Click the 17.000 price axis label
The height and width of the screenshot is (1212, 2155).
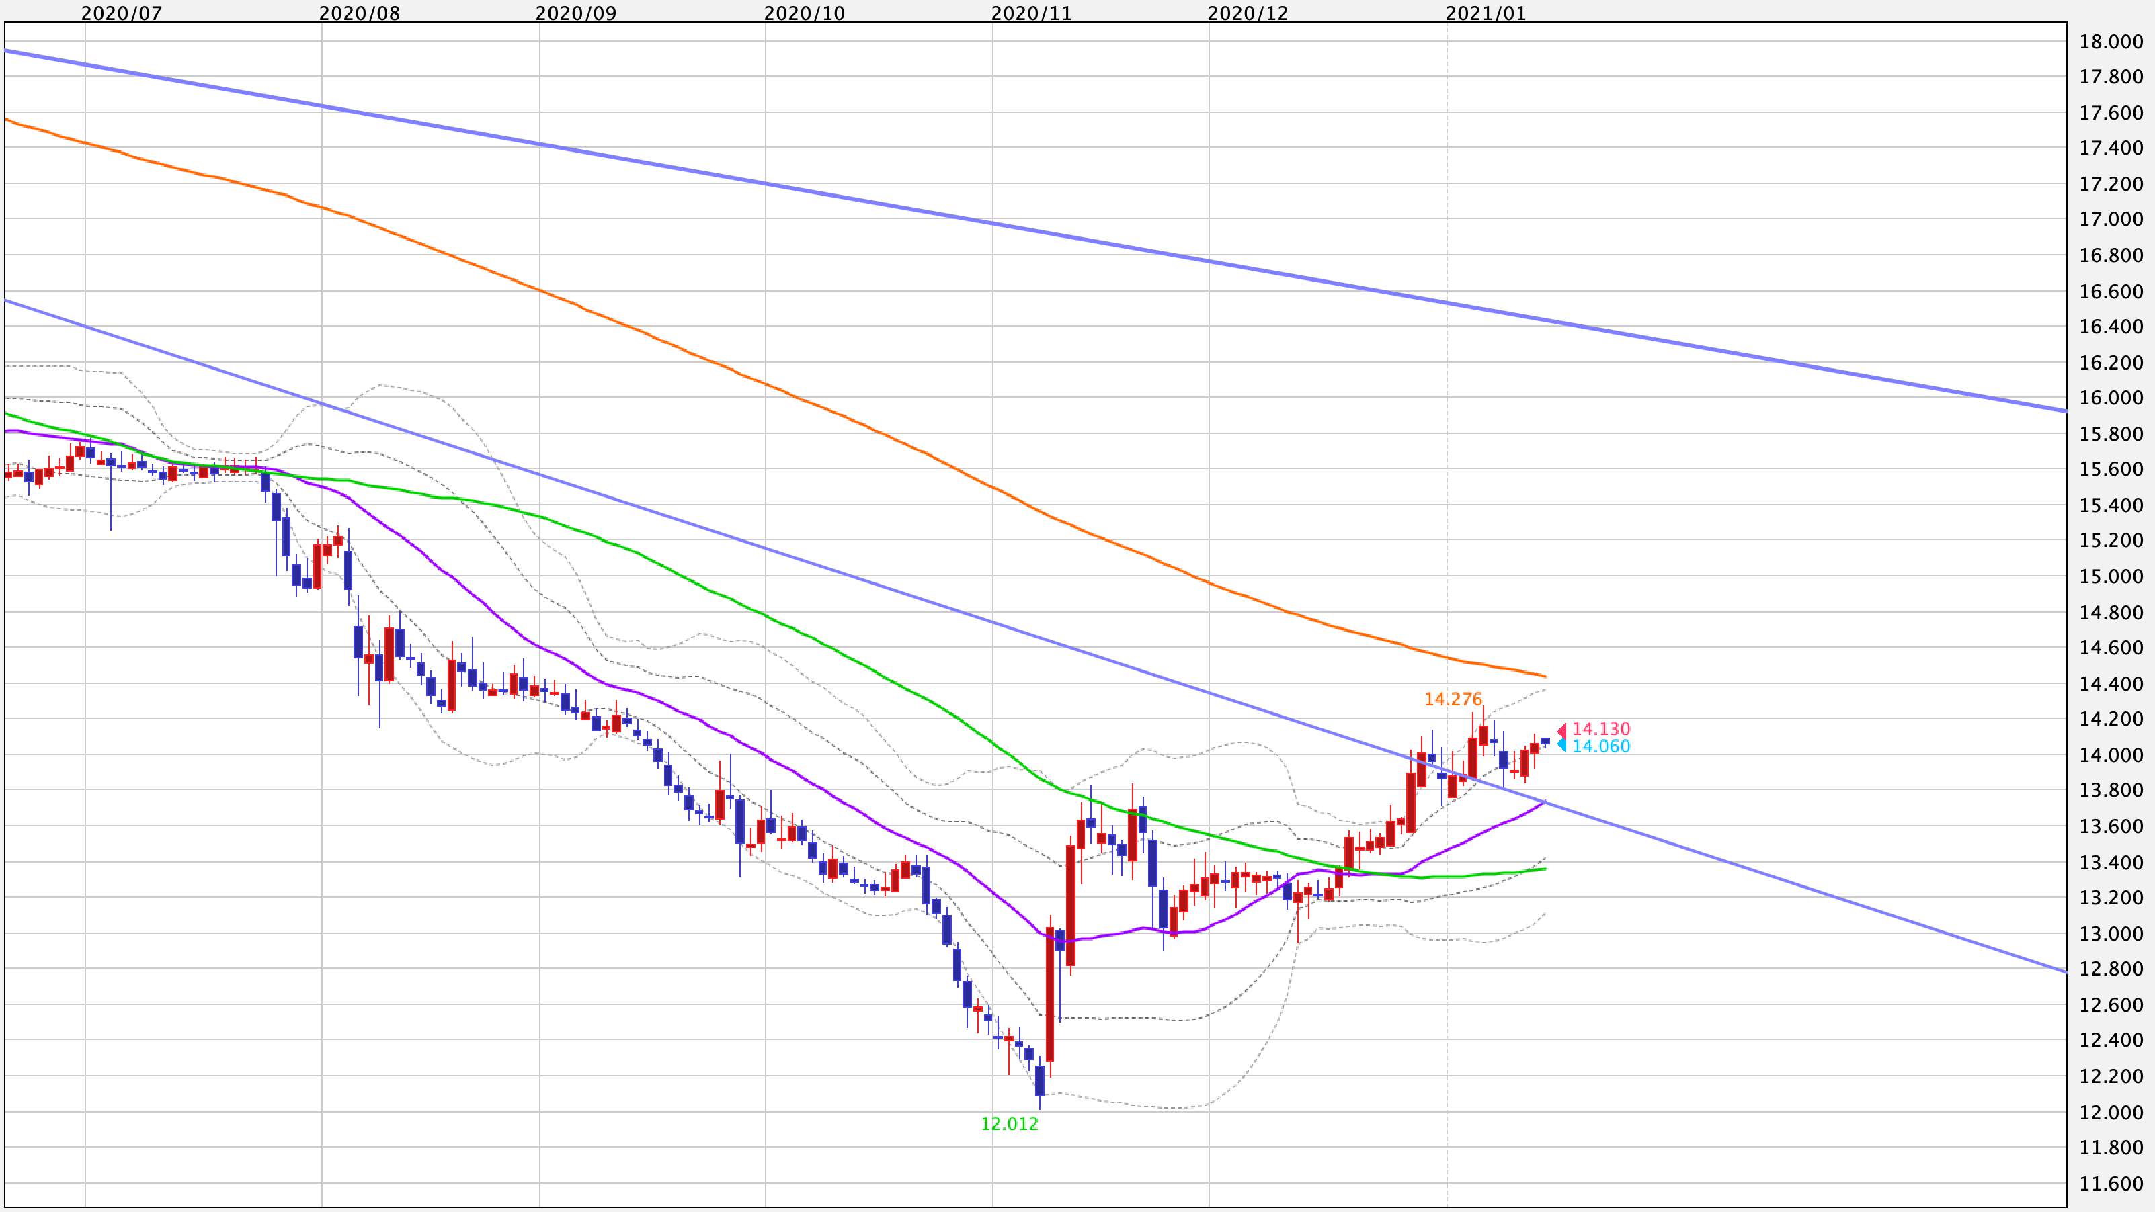[2111, 219]
